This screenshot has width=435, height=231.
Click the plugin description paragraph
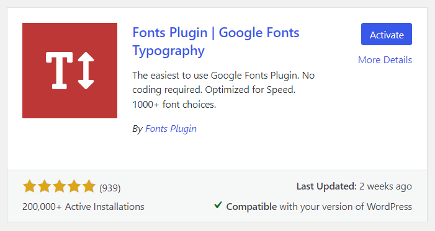[x=223, y=90]
